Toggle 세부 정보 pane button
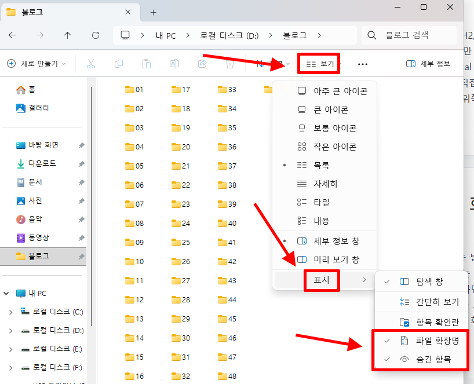 coord(428,64)
